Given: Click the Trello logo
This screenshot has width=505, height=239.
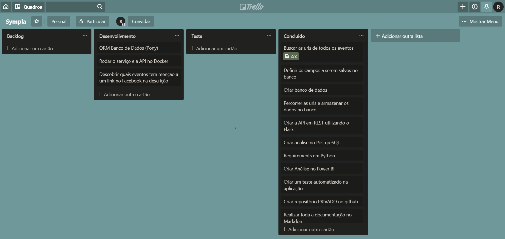Looking at the screenshot, I should 252,7.
